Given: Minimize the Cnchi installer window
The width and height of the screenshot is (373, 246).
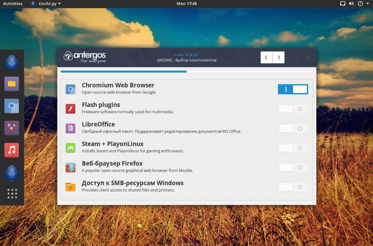Looking at the screenshot, I should 297,58.
